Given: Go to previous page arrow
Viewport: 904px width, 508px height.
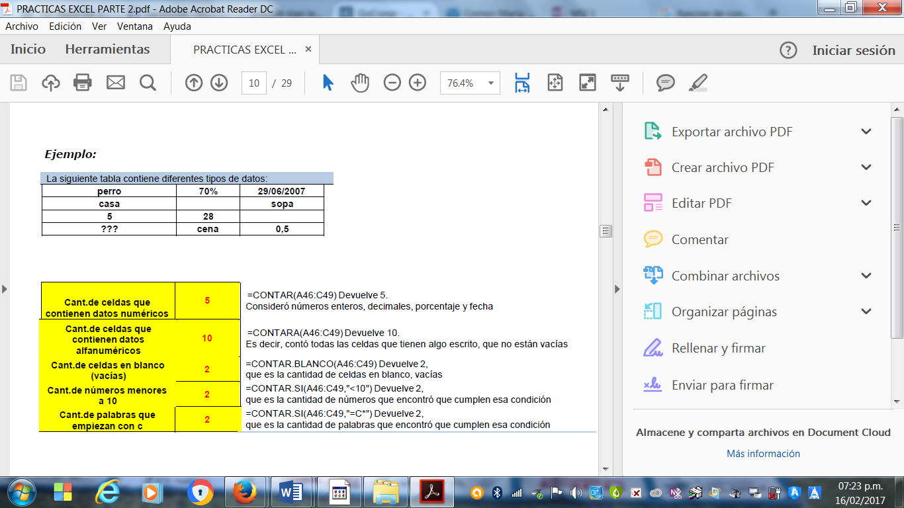Looking at the screenshot, I should coord(194,83).
